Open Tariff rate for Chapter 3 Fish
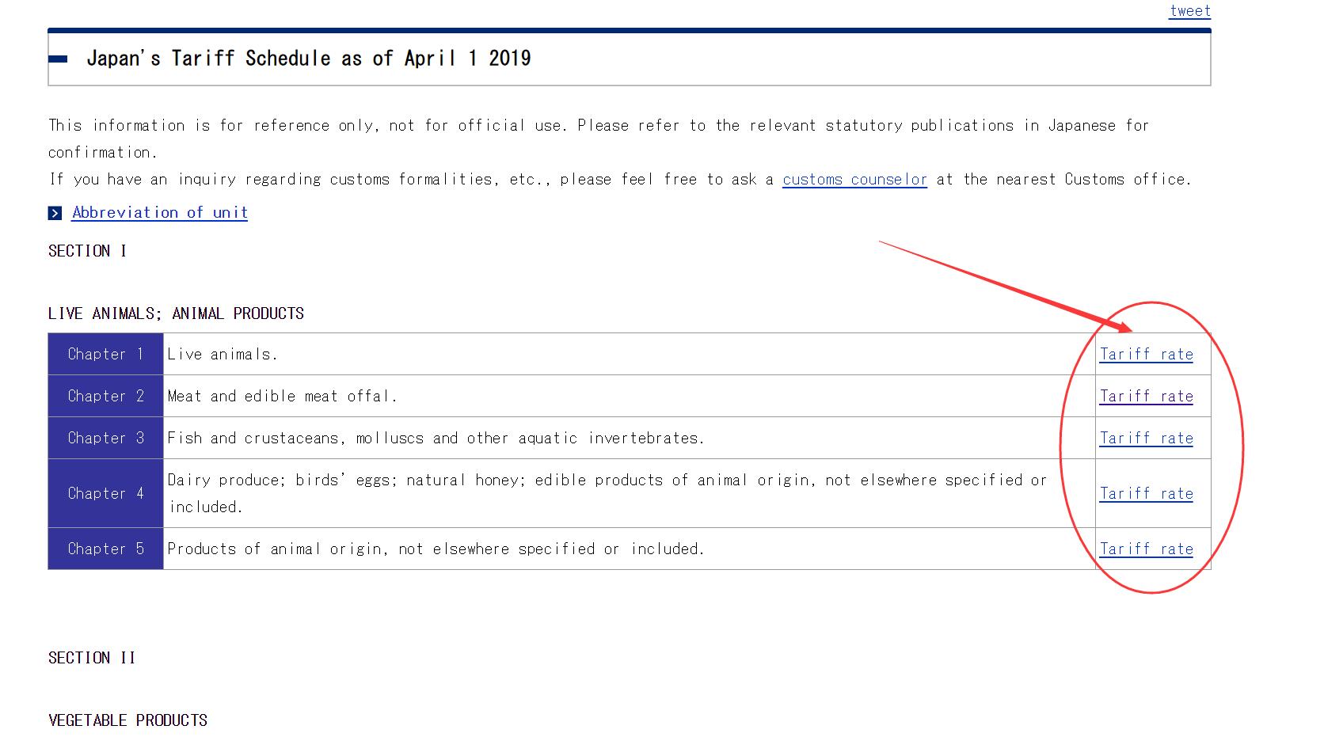The height and width of the screenshot is (737, 1324). (x=1145, y=438)
